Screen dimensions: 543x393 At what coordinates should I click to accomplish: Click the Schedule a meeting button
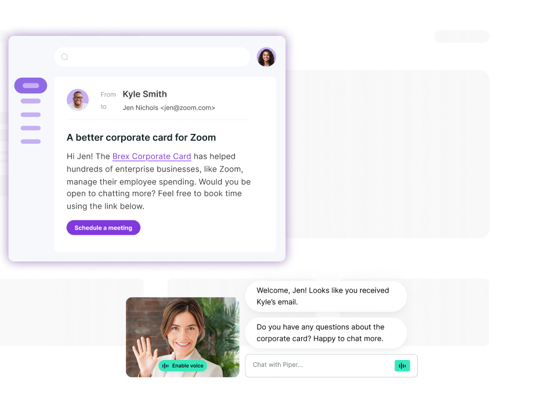coord(103,228)
